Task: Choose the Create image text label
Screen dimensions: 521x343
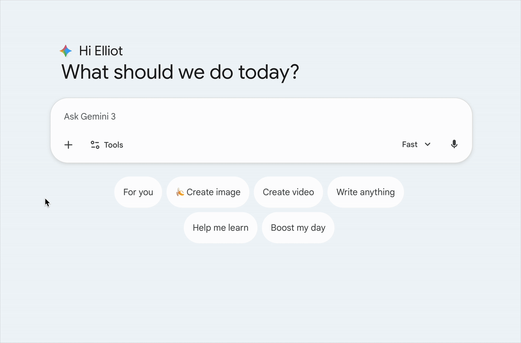Action: (213, 192)
